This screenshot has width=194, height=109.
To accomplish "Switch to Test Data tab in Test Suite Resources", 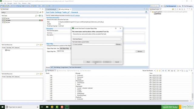I will click(x=9, y=77).
